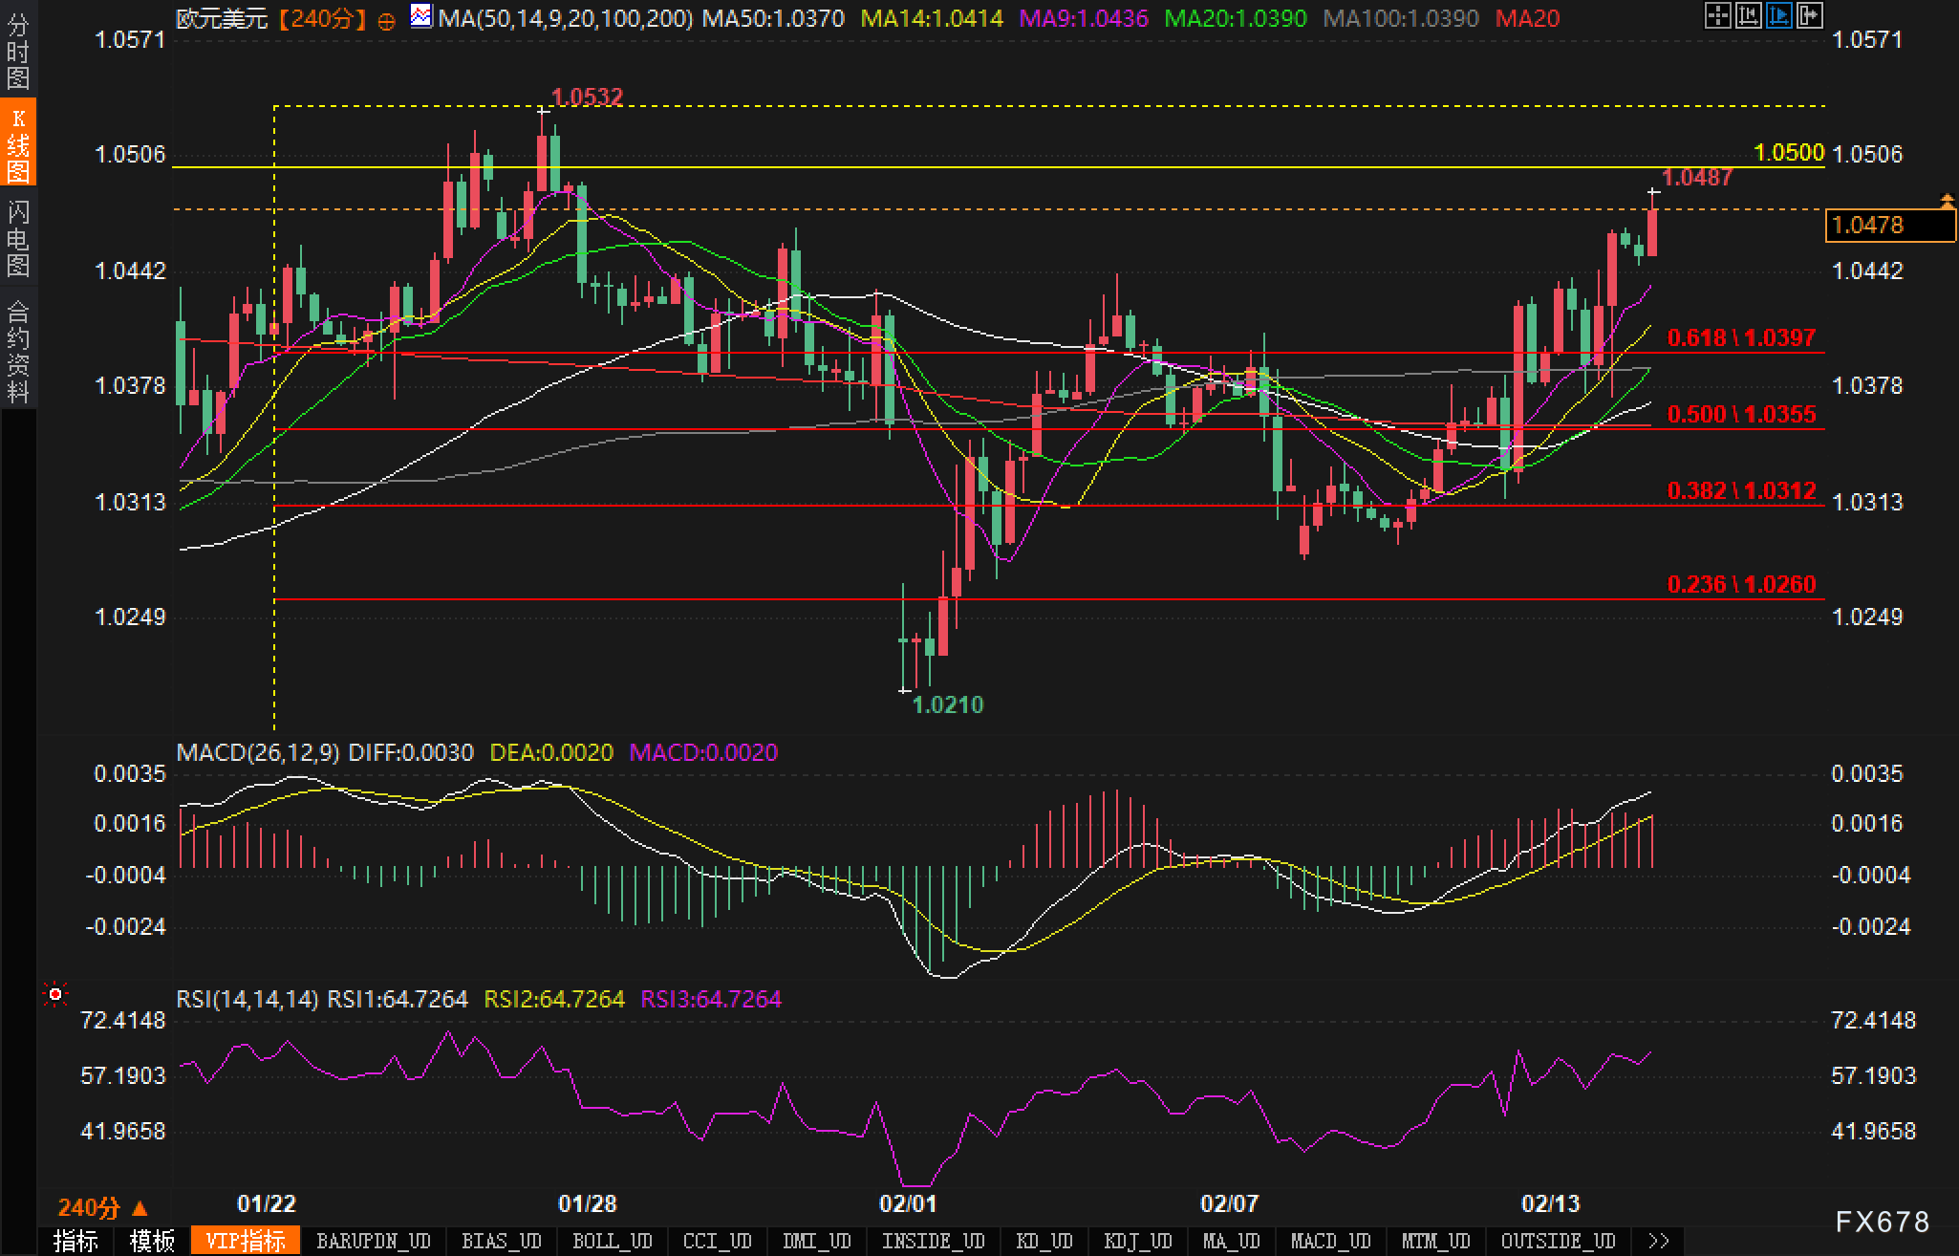This screenshot has height=1256, width=1959.
Task: Click the axis-with-bar chart-mode icon
Action: [1748, 15]
